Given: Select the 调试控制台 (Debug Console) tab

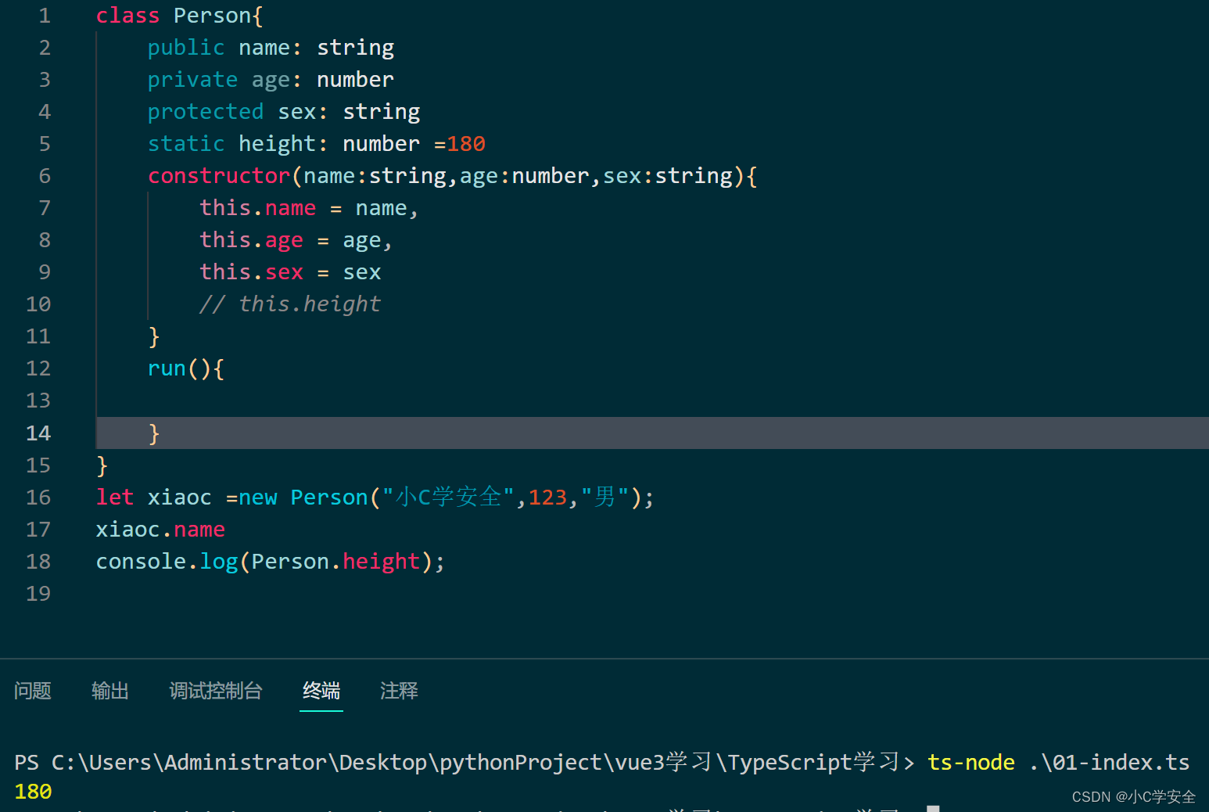Looking at the screenshot, I should pos(216,692).
